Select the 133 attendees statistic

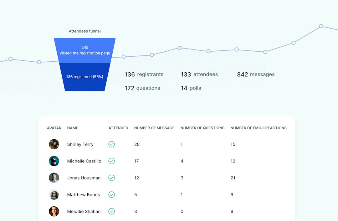(199, 75)
